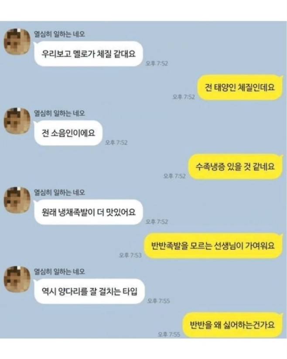The image size is (287, 359).
Task: Click sender name '열심히 일하는 네오' at top
Action: click(59, 34)
